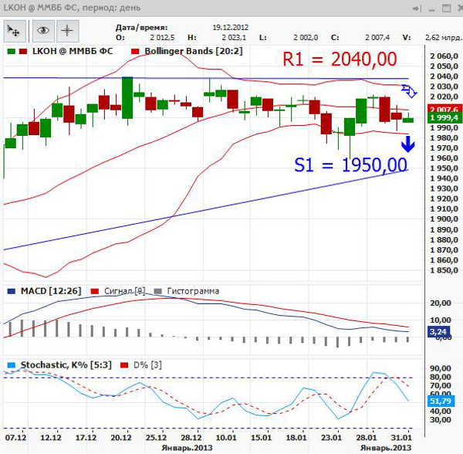Click the 31.01 date axis label
The image size is (463, 454).
pyautogui.click(x=401, y=438)
